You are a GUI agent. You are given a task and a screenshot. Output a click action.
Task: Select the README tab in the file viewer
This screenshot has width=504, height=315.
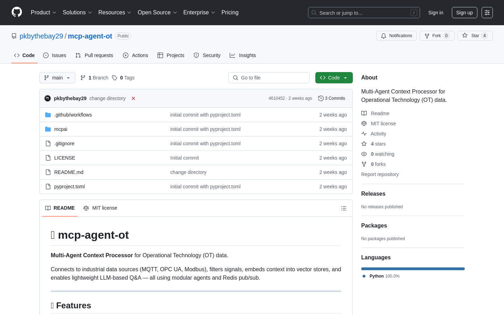click(x=60, y=208)
